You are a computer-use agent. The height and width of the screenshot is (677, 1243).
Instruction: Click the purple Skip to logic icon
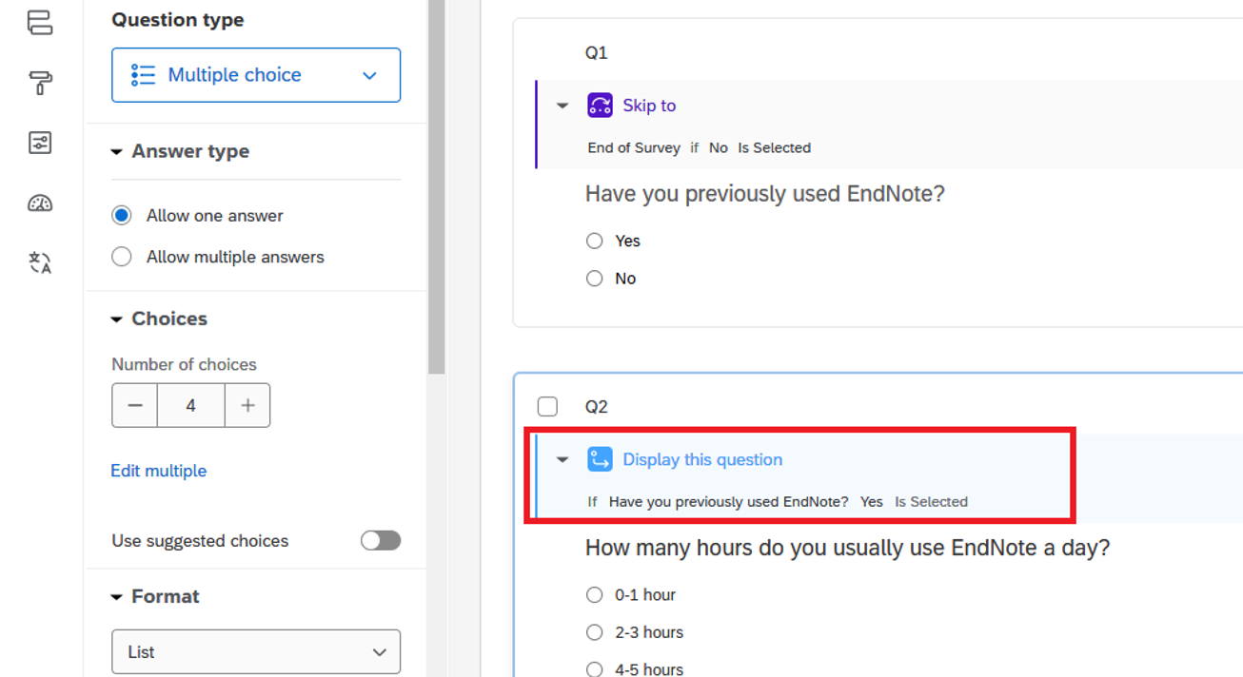point(600,106)
